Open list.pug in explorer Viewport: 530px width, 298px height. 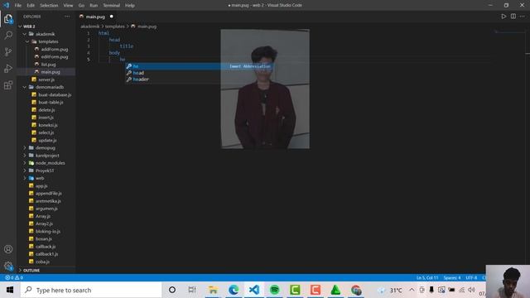48,65
